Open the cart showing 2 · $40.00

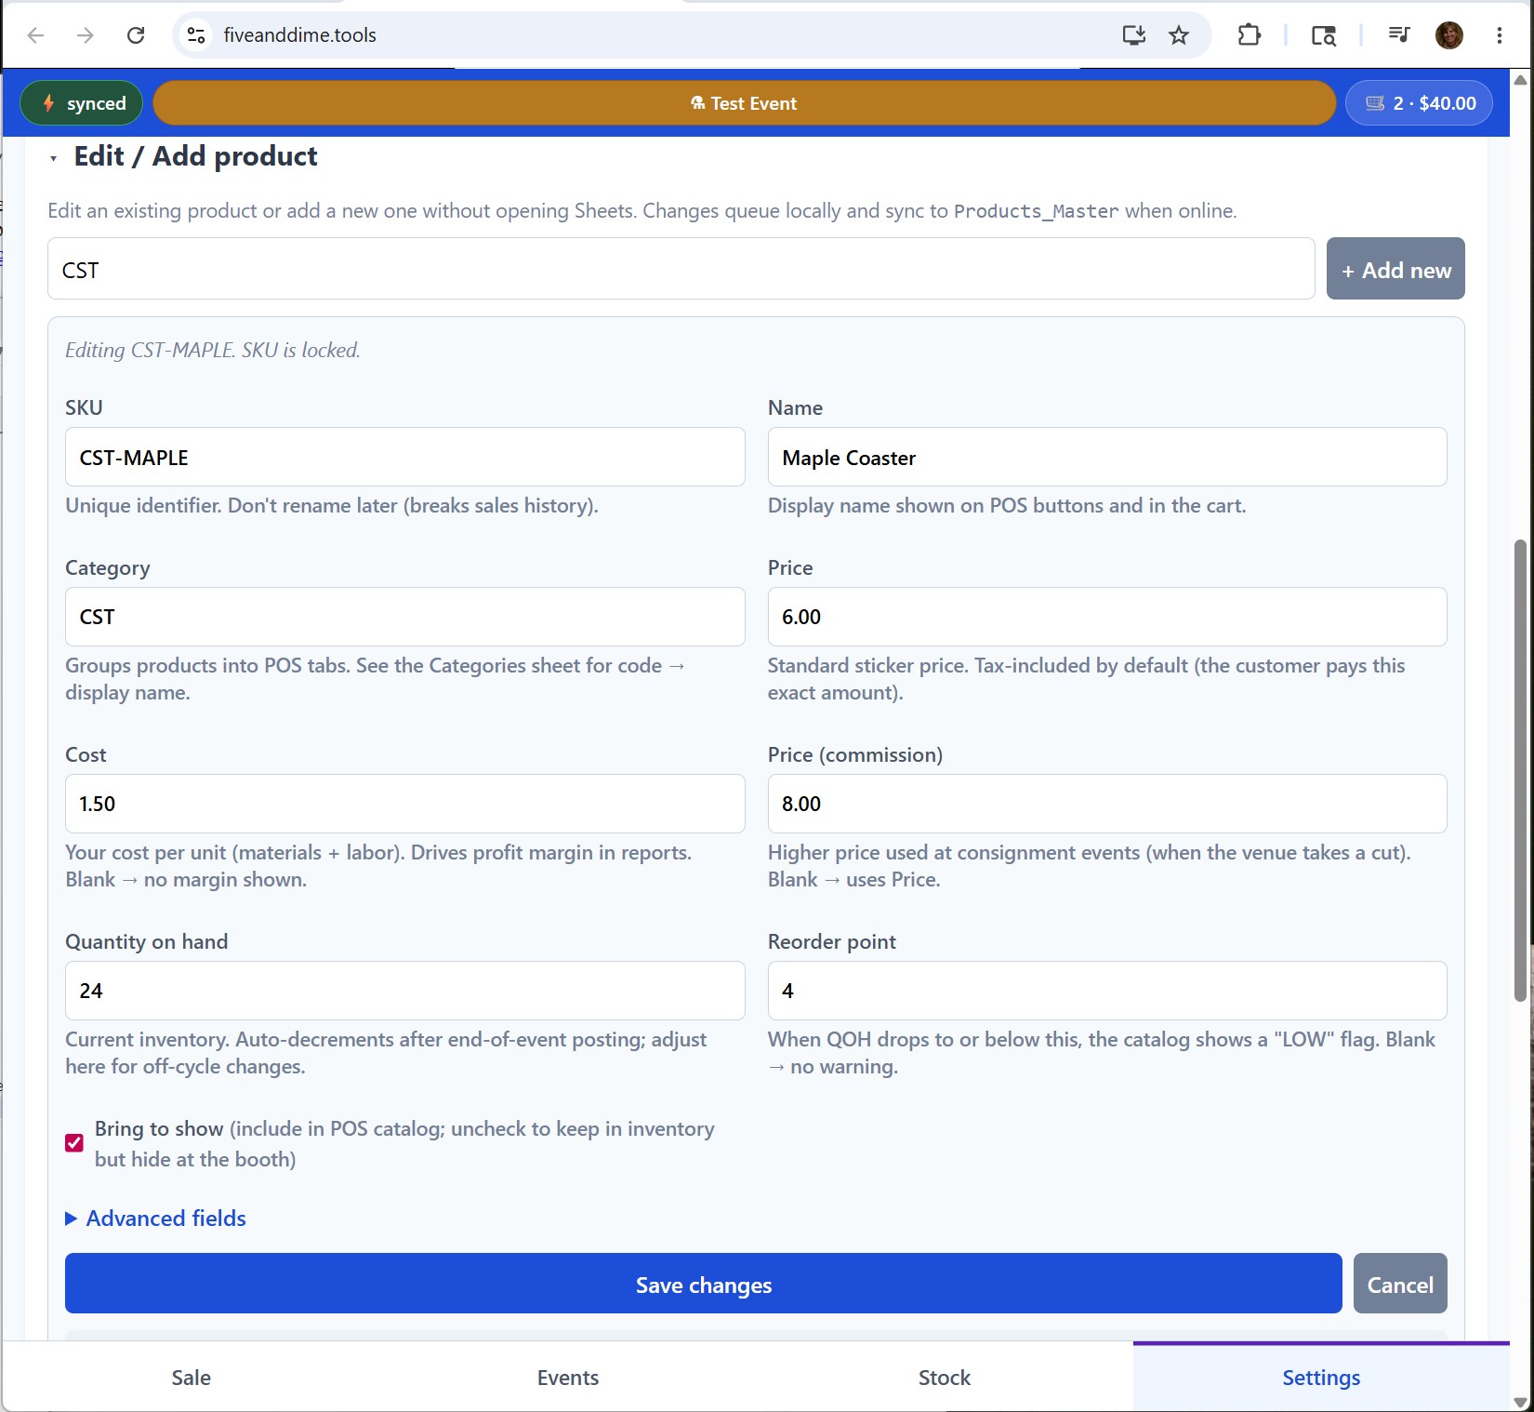1420,103
